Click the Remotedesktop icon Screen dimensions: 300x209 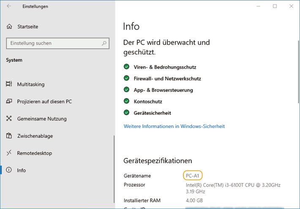pos(9,153)
